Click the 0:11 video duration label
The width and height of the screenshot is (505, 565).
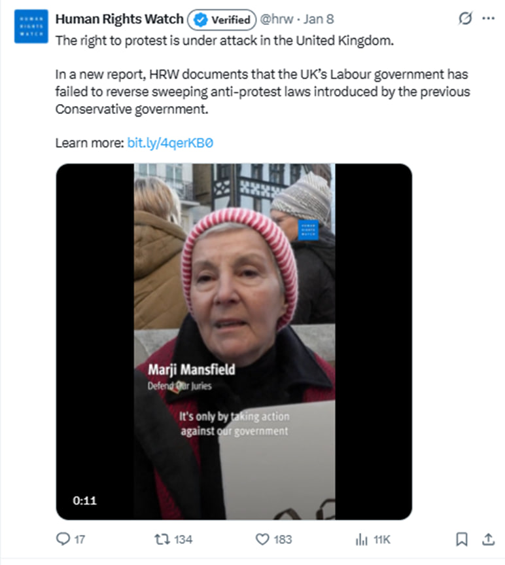coord(84,500)
